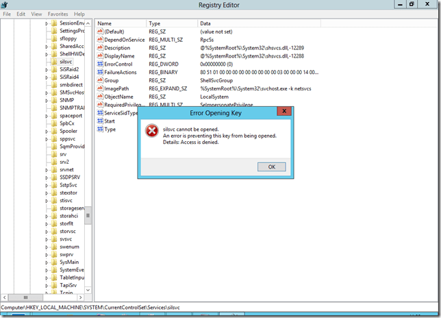
Task: Click the srv2 folder icon
Action: [54, 162]
